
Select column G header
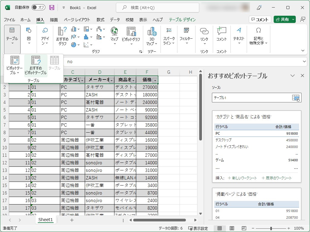click(169, 72)
